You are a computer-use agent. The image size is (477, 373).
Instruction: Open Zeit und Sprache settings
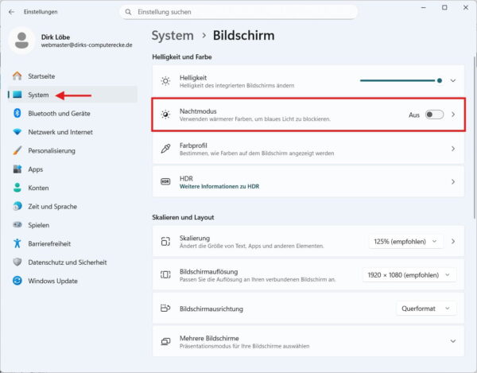click(x=72, y=206)
